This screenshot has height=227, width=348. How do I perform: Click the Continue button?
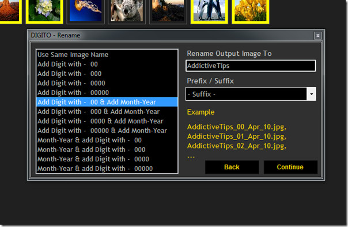coord(290,167)
